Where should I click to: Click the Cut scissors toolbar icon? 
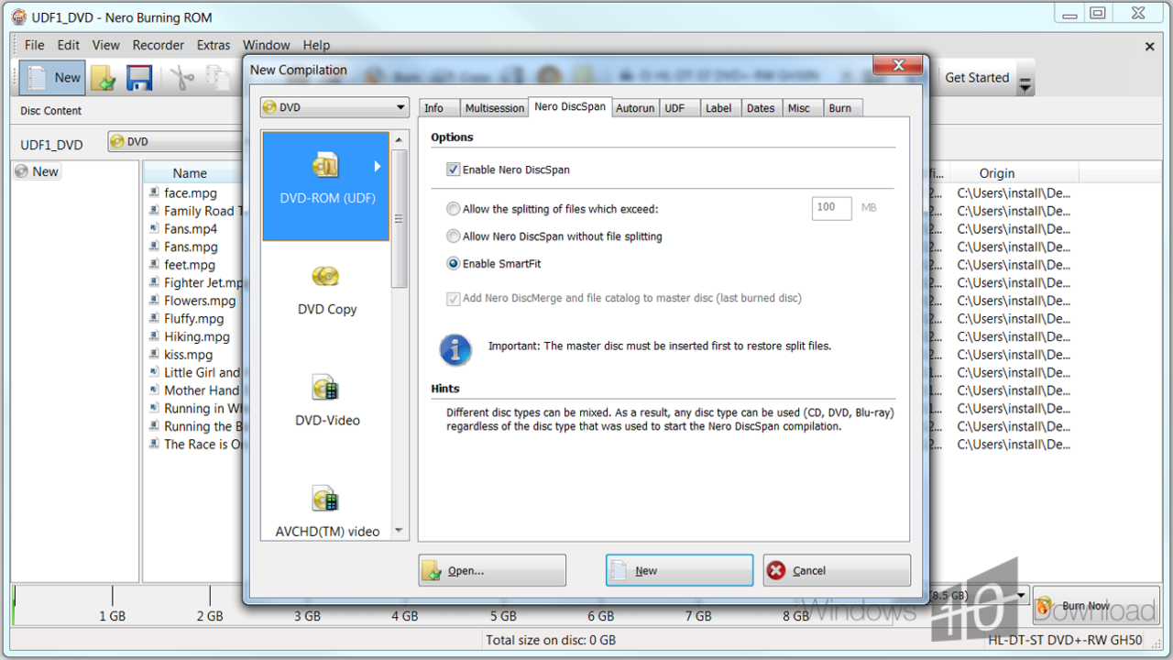[x=182, y=78]
